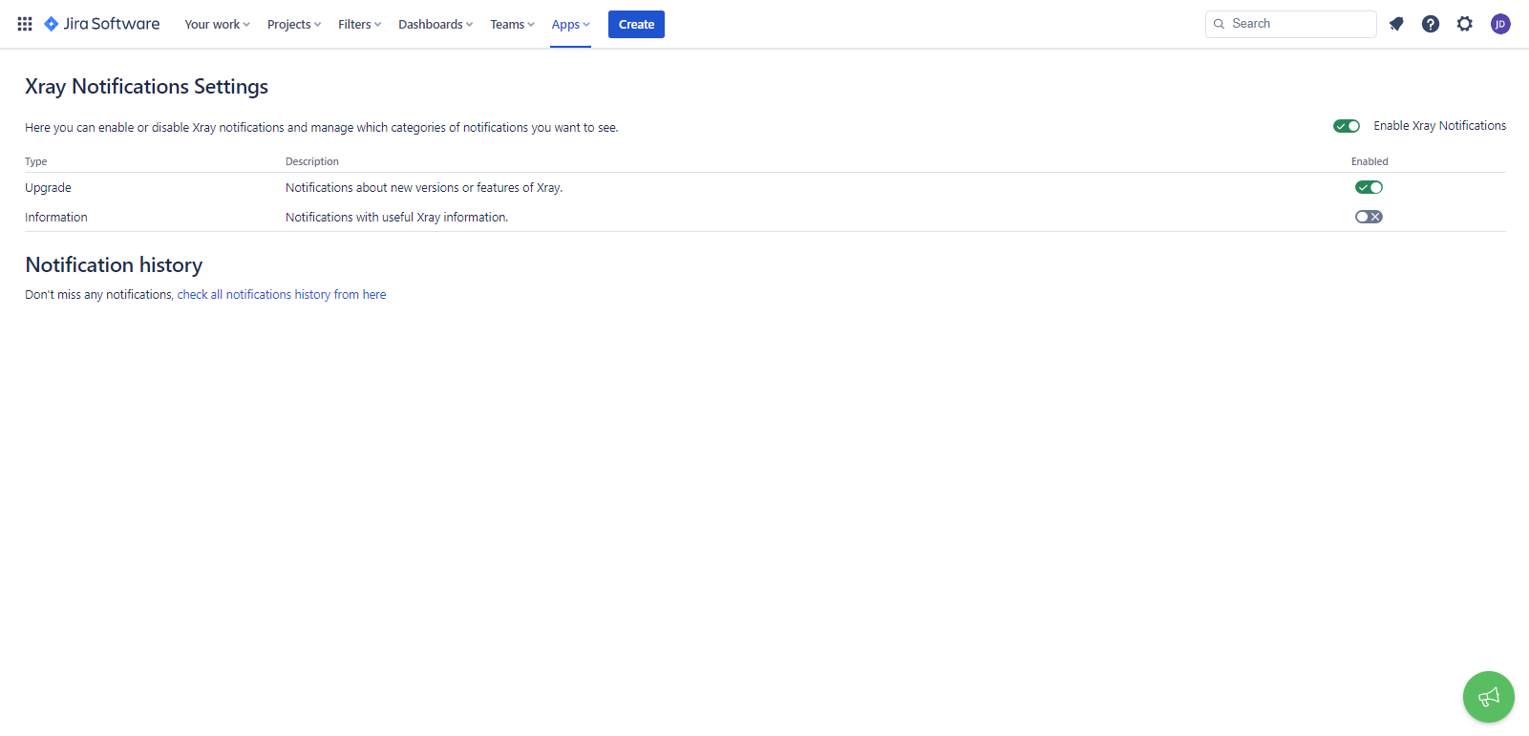Expand the Filters dropdown menu
This screenshot has width=1529, height=736.
[x=359, y=24]
